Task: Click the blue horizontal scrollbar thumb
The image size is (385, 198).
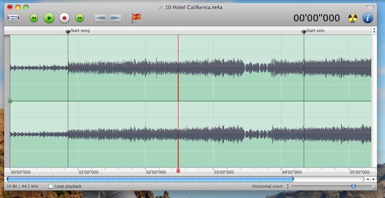Action: pyautogui.click(x=150, y=179)
